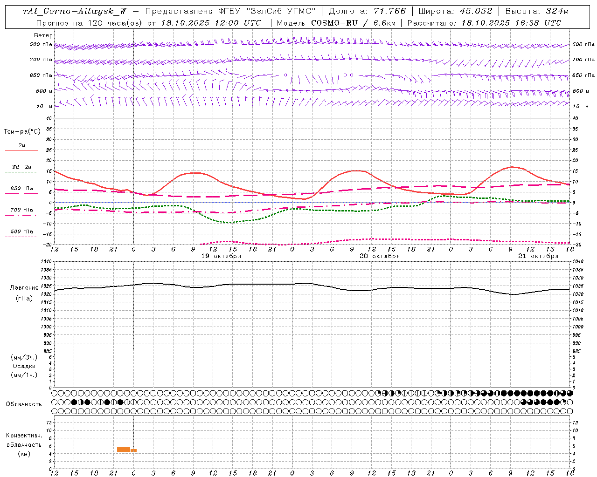The height and width of the screenshot is (477, 597).
Task: Click the Рассчитано: 18.10.2025 16:38 UTC text
Action: 484,23
